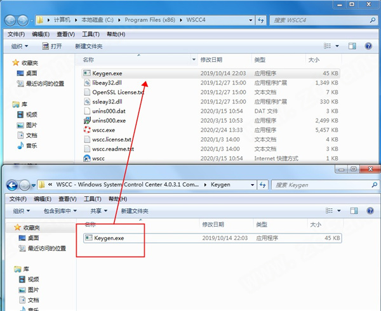Image resolution: width=381 pixels, height=311 pixels.
Task: Open 音乐 library in the WSCC4 sidebar
Action: click(27, 146)
